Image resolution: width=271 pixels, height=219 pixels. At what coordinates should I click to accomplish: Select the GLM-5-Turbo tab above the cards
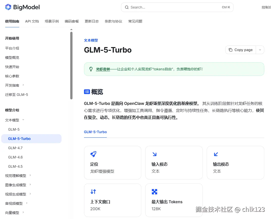pyautogui.click(x=95, y=132)
